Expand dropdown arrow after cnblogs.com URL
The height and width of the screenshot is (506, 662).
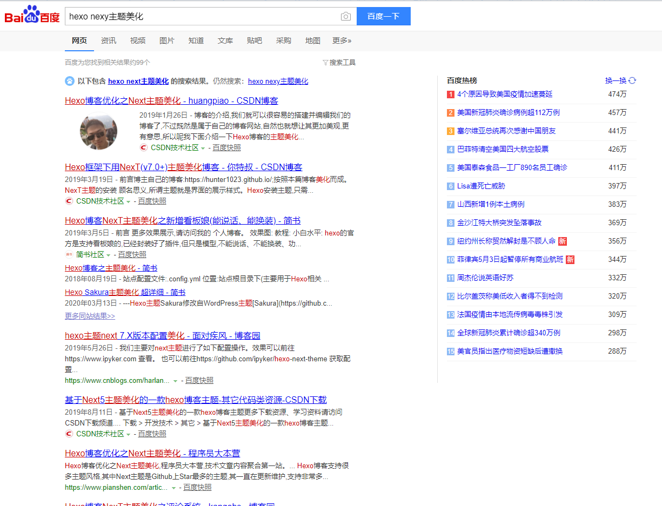point(175,381)
